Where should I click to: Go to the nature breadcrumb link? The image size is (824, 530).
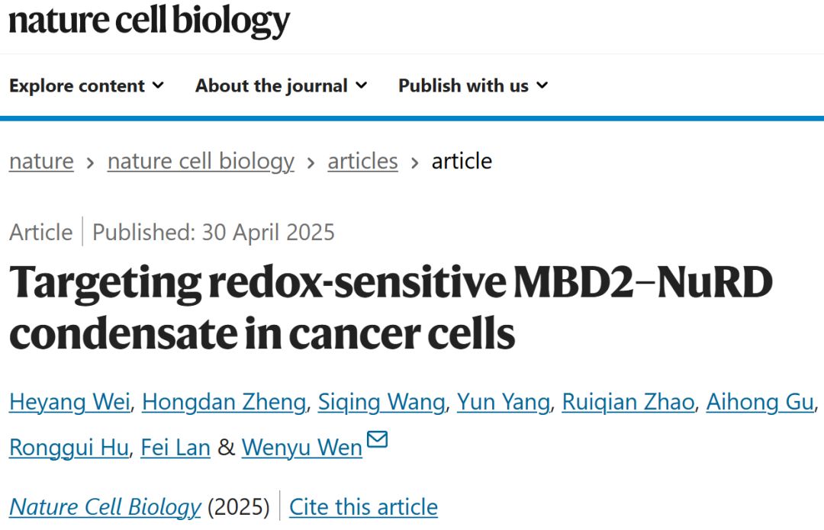tap(41, 161)
